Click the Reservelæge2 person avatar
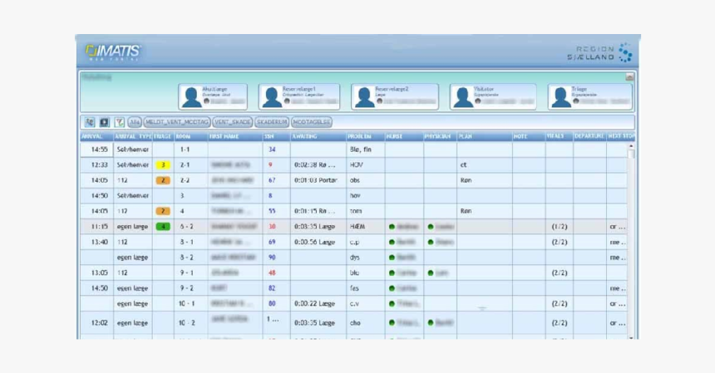This screenshot has height=373, width=715. pos(365,97)
